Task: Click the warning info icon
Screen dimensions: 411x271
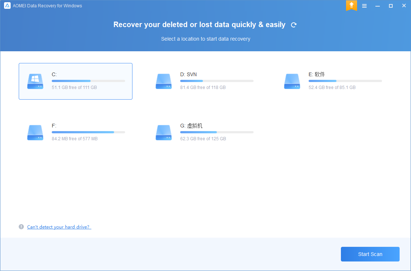Action: tap(21, 227)
